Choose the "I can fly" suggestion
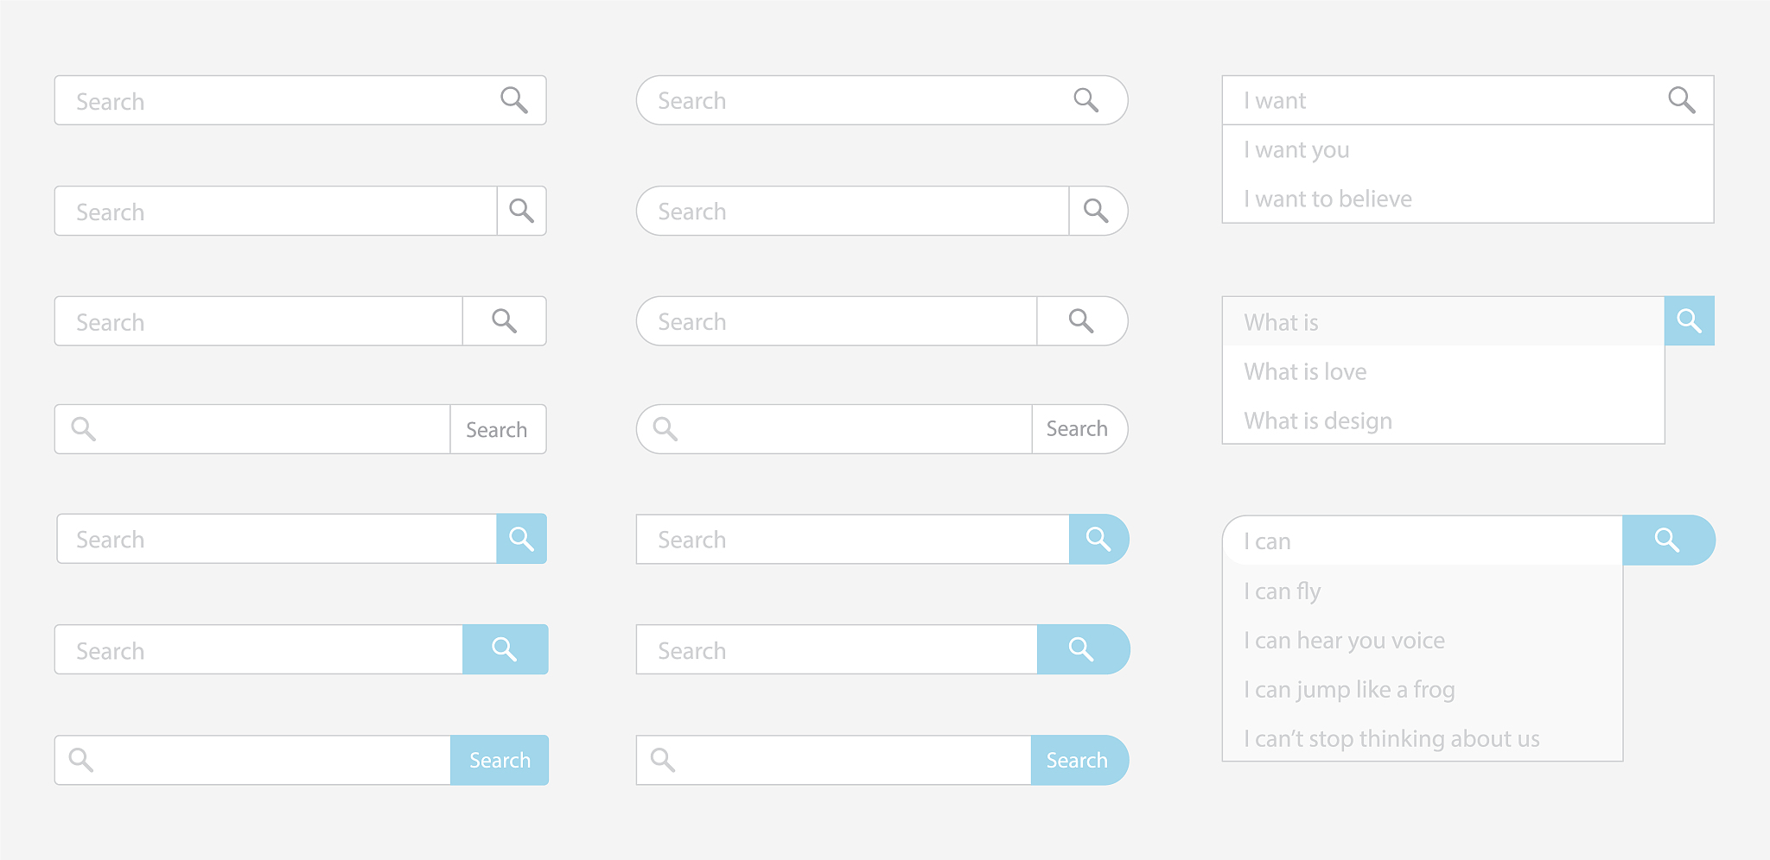 point(1283,591)
